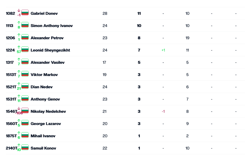Click the rank 1224 cell
This screenshot has height=156, width=245.
tap(10, 50)
